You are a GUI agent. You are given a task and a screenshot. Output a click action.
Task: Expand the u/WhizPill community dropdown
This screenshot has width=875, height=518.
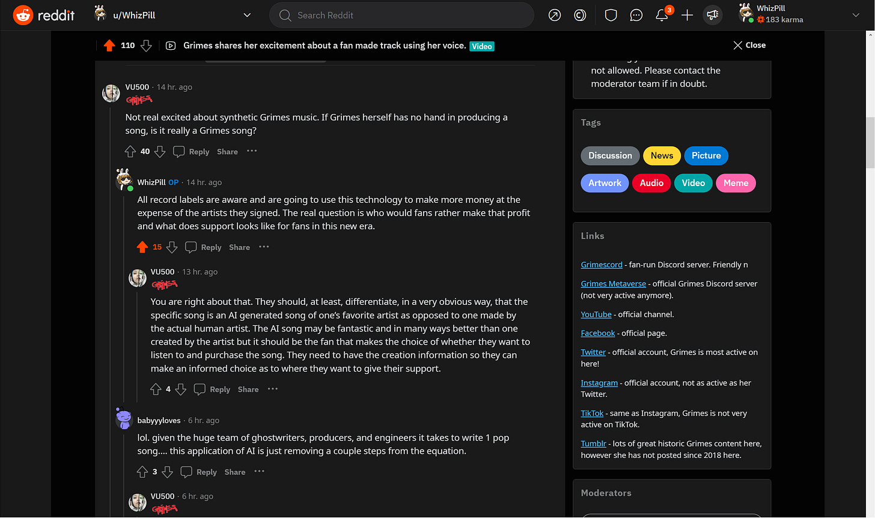(247, 15)
